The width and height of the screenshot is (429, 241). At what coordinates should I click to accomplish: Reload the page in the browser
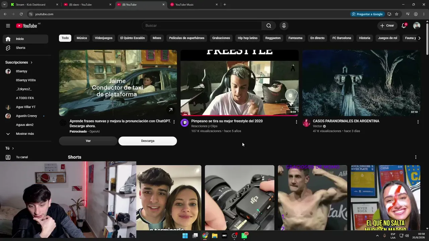[x=21, y=14]
